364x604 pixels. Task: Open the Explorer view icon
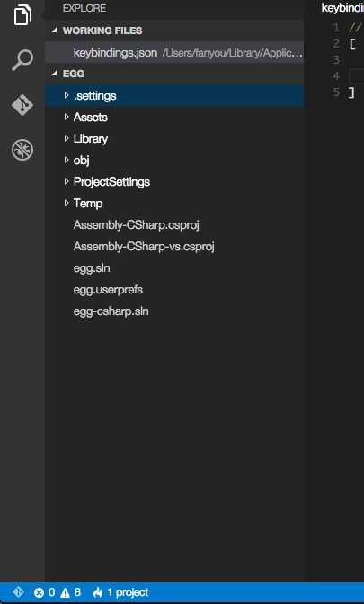click(22, 15)
